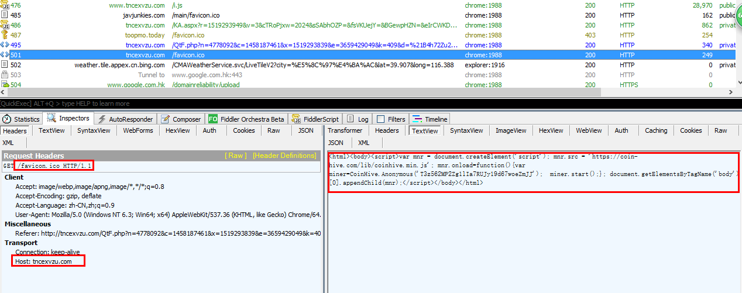The width and height of the screenshot is (742, 293).
Task: Select the Client header group
Action: [x=14, y=177]
